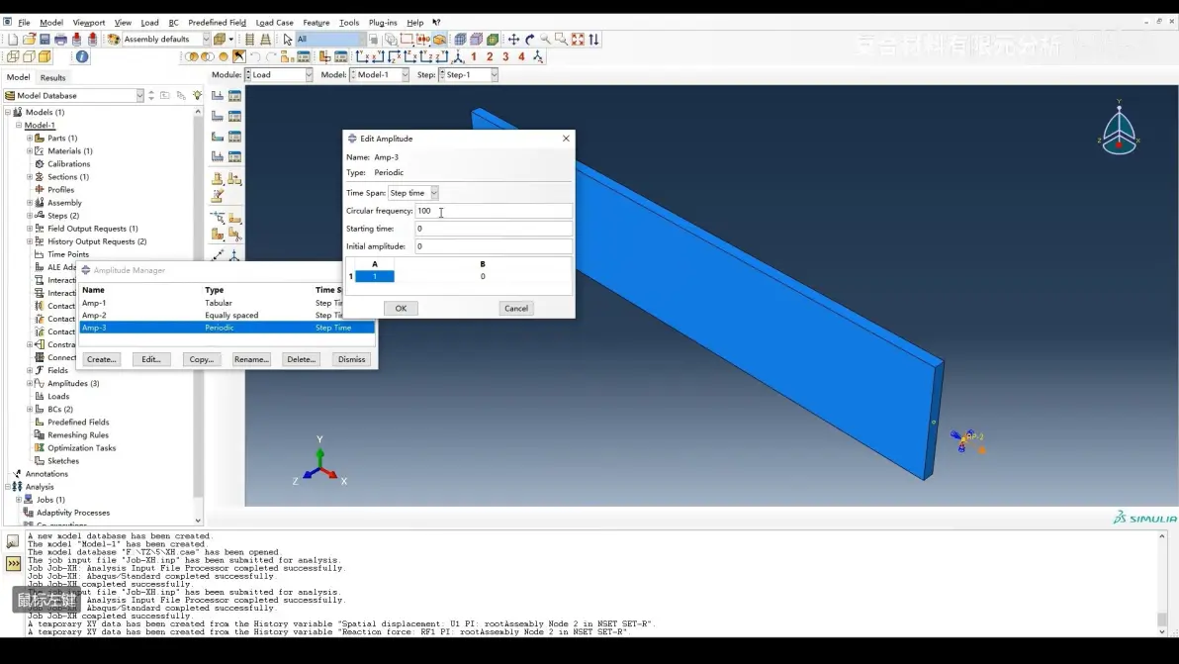Apply saved view 4
The height and width of the screenshot is (664, 1179).
521,56
